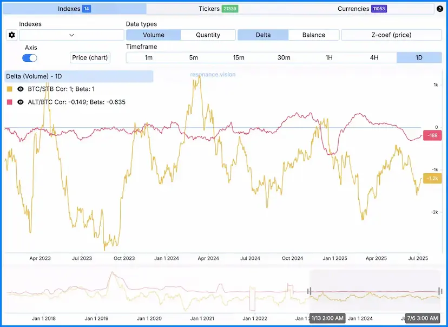Click the red ALT/BTC color swatch

10,102
